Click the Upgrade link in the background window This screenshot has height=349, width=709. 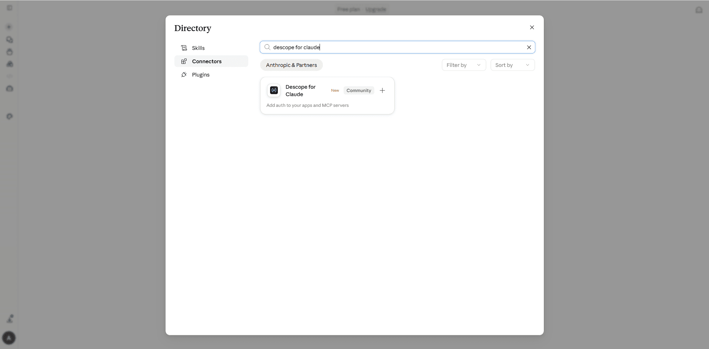(376, 9)
